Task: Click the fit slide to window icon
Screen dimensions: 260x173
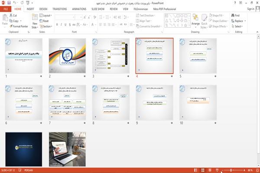Action: click(257, 170)
